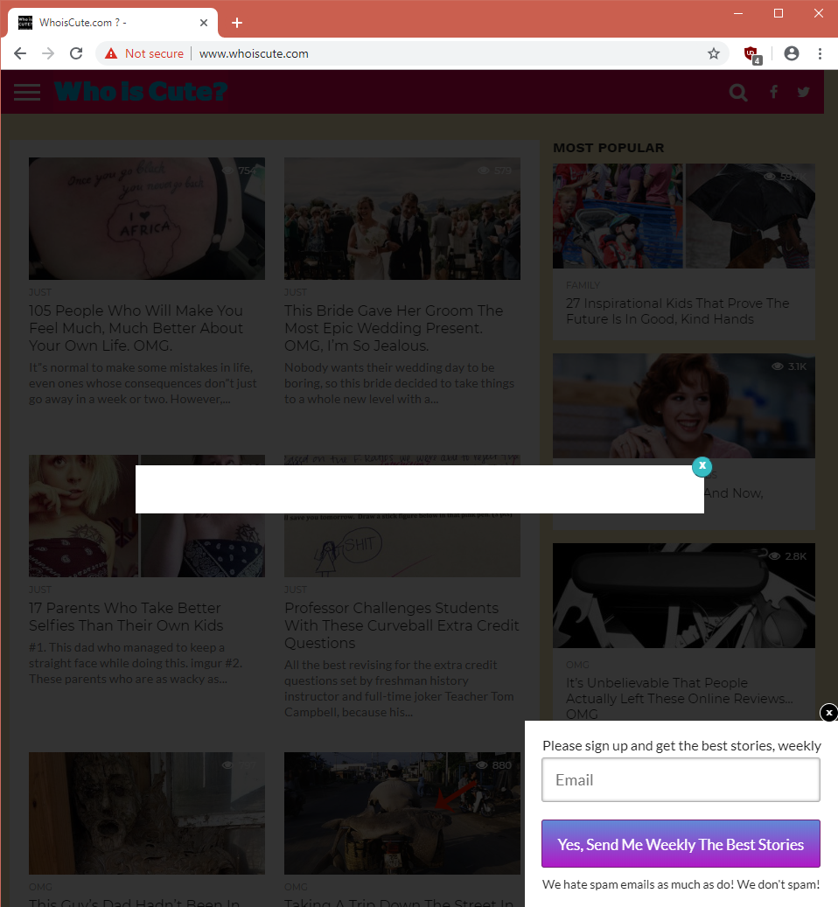Click the OMG label above It's Unbelievable article
Viewport: 838px width, 907px height.
[x=577, y=665]
